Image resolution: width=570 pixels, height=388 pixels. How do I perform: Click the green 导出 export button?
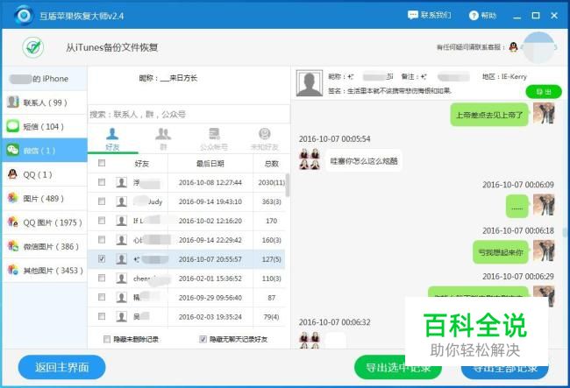[544, 92]
